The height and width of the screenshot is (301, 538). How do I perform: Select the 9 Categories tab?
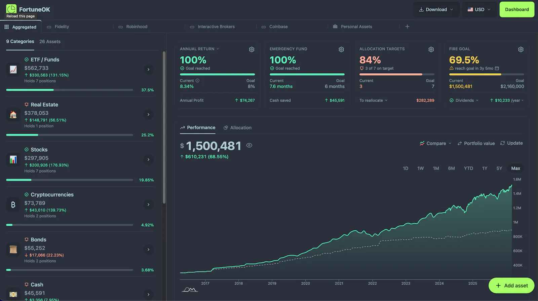pos(20,42)
